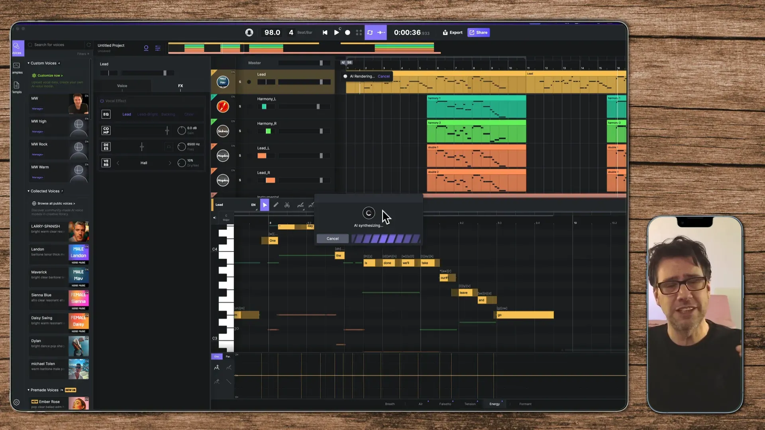Mute the Lead_R track with the S button
The height and width of the screenshot is (430, 765).
click(x=240, y=180)
